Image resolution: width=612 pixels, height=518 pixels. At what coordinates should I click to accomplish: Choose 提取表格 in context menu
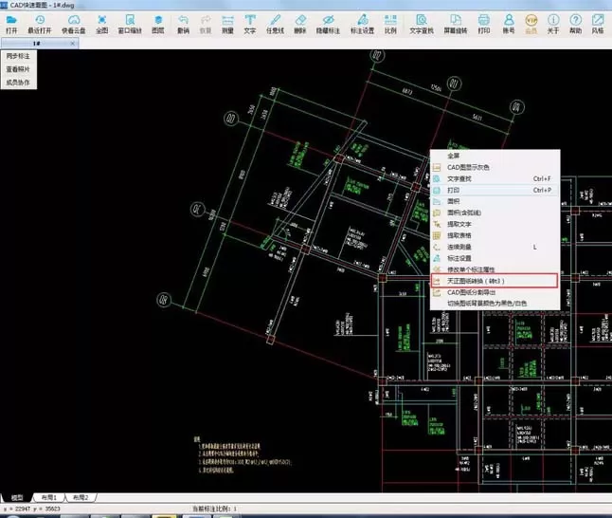point(495,235)
